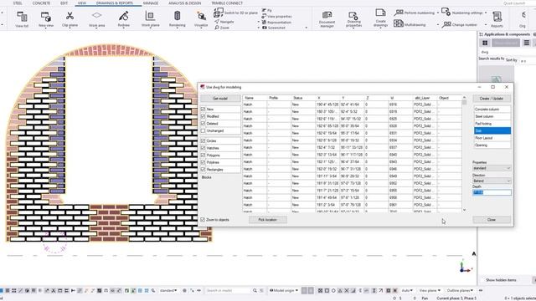
Task: Switch catalog to list view
Action: [x=527, y=43]
